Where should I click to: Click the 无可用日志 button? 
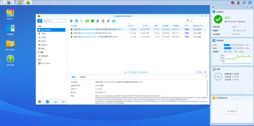click(232, 111)
